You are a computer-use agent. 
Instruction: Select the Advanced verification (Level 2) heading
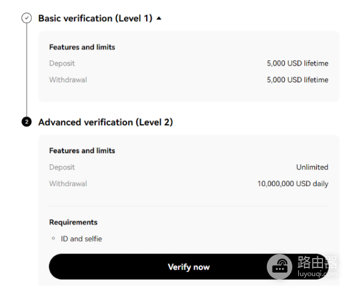pos(106,122)
